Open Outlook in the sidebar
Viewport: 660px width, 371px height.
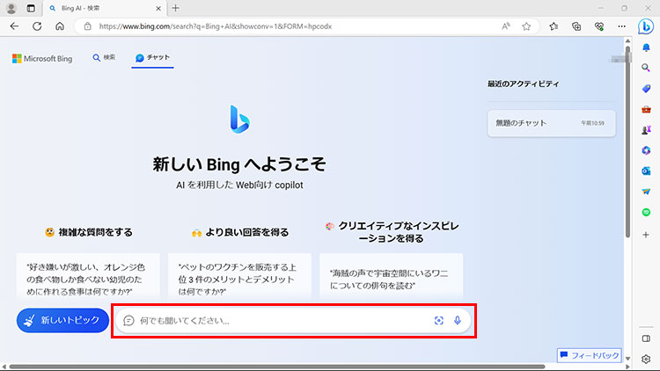646,171
